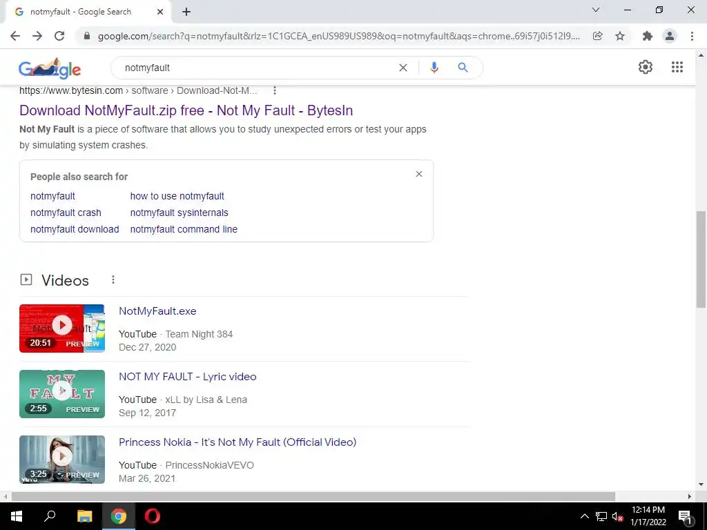Go back to the previous page

tap(15, 36)
